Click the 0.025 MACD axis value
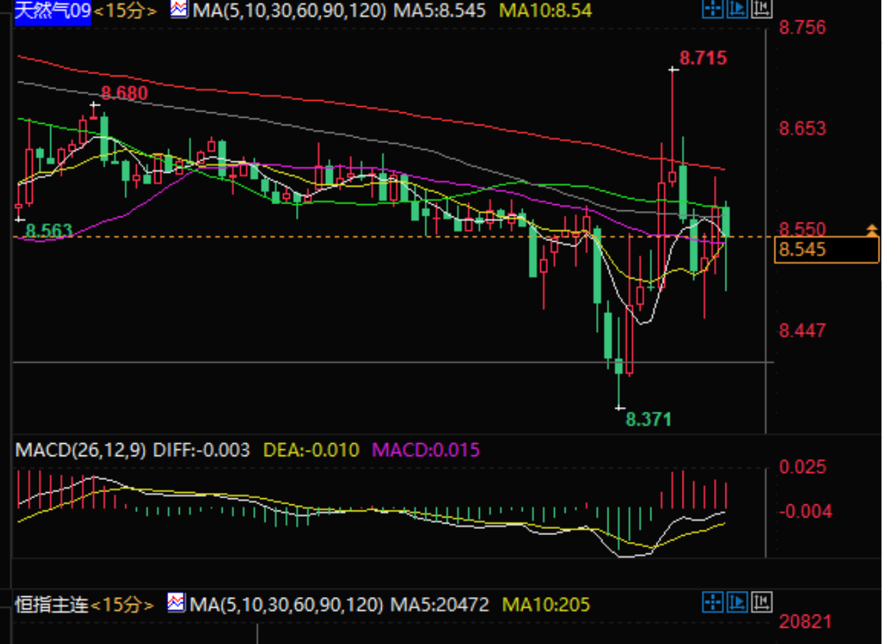 point(802,467)
